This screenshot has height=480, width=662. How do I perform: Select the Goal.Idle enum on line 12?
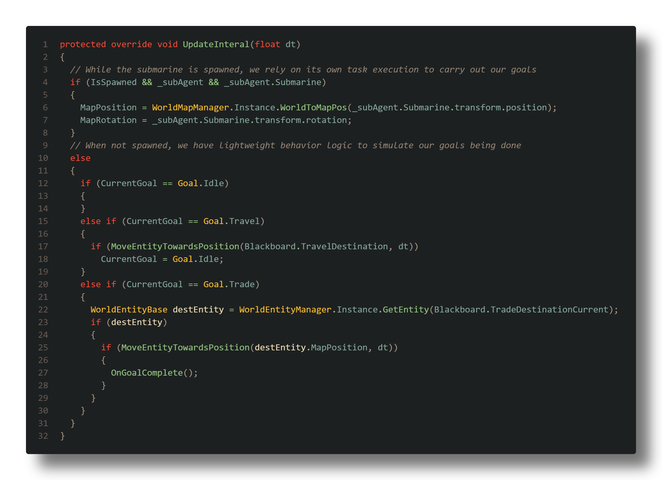(x=202, y=183)
